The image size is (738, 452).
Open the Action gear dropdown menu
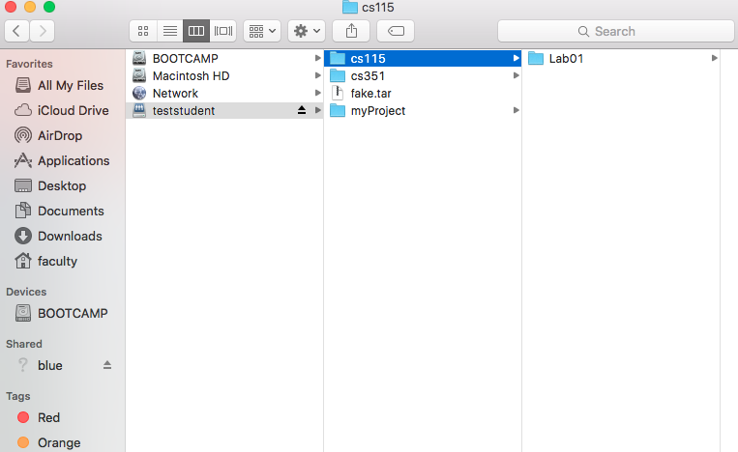coord(308,31)
